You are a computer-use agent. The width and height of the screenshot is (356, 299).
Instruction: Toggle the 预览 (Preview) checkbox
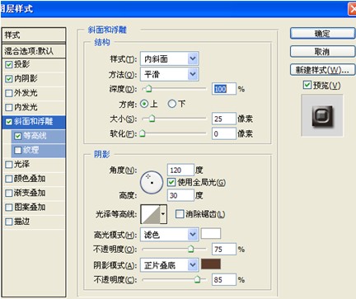307,85
